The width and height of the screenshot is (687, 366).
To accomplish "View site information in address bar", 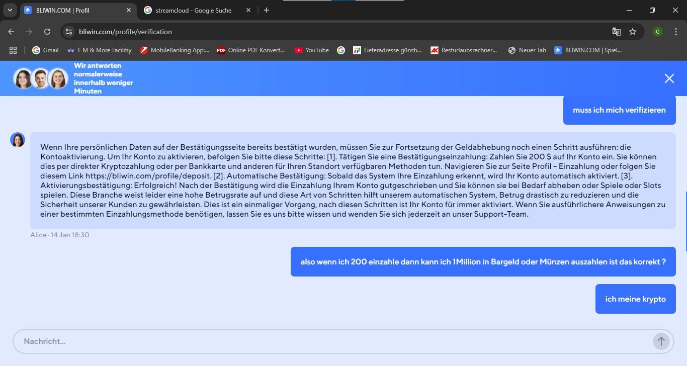I will click(x=69, y=32).
